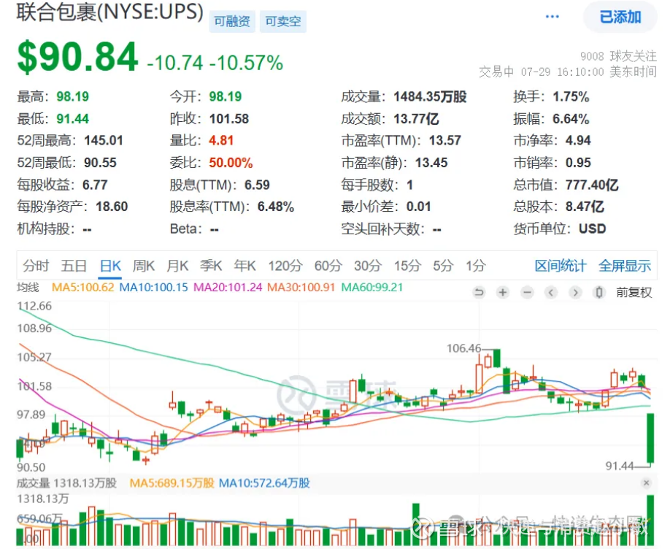Click the 今开 value 98.19
Viewport: 670px width, 549px height.
coord(226,96)
